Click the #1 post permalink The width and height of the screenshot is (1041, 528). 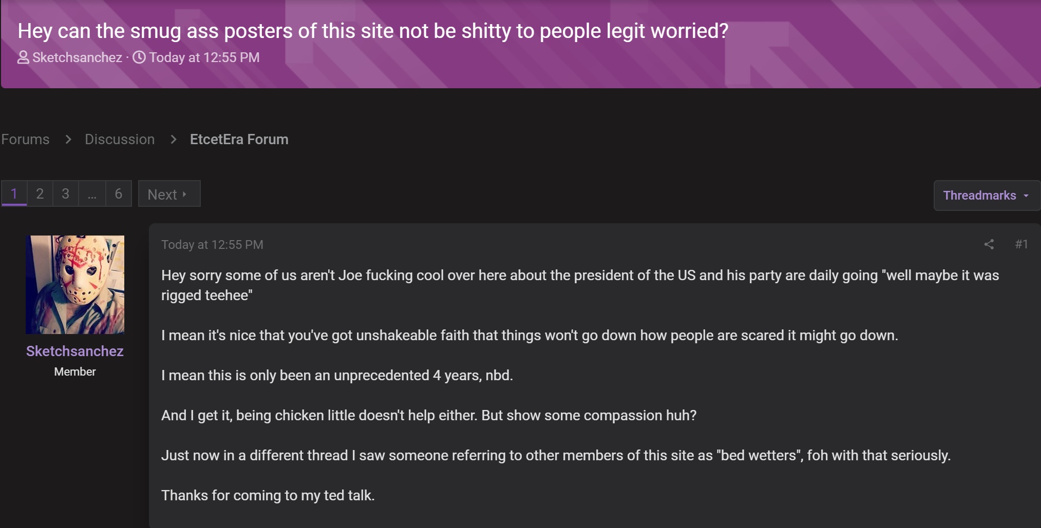1021,244
